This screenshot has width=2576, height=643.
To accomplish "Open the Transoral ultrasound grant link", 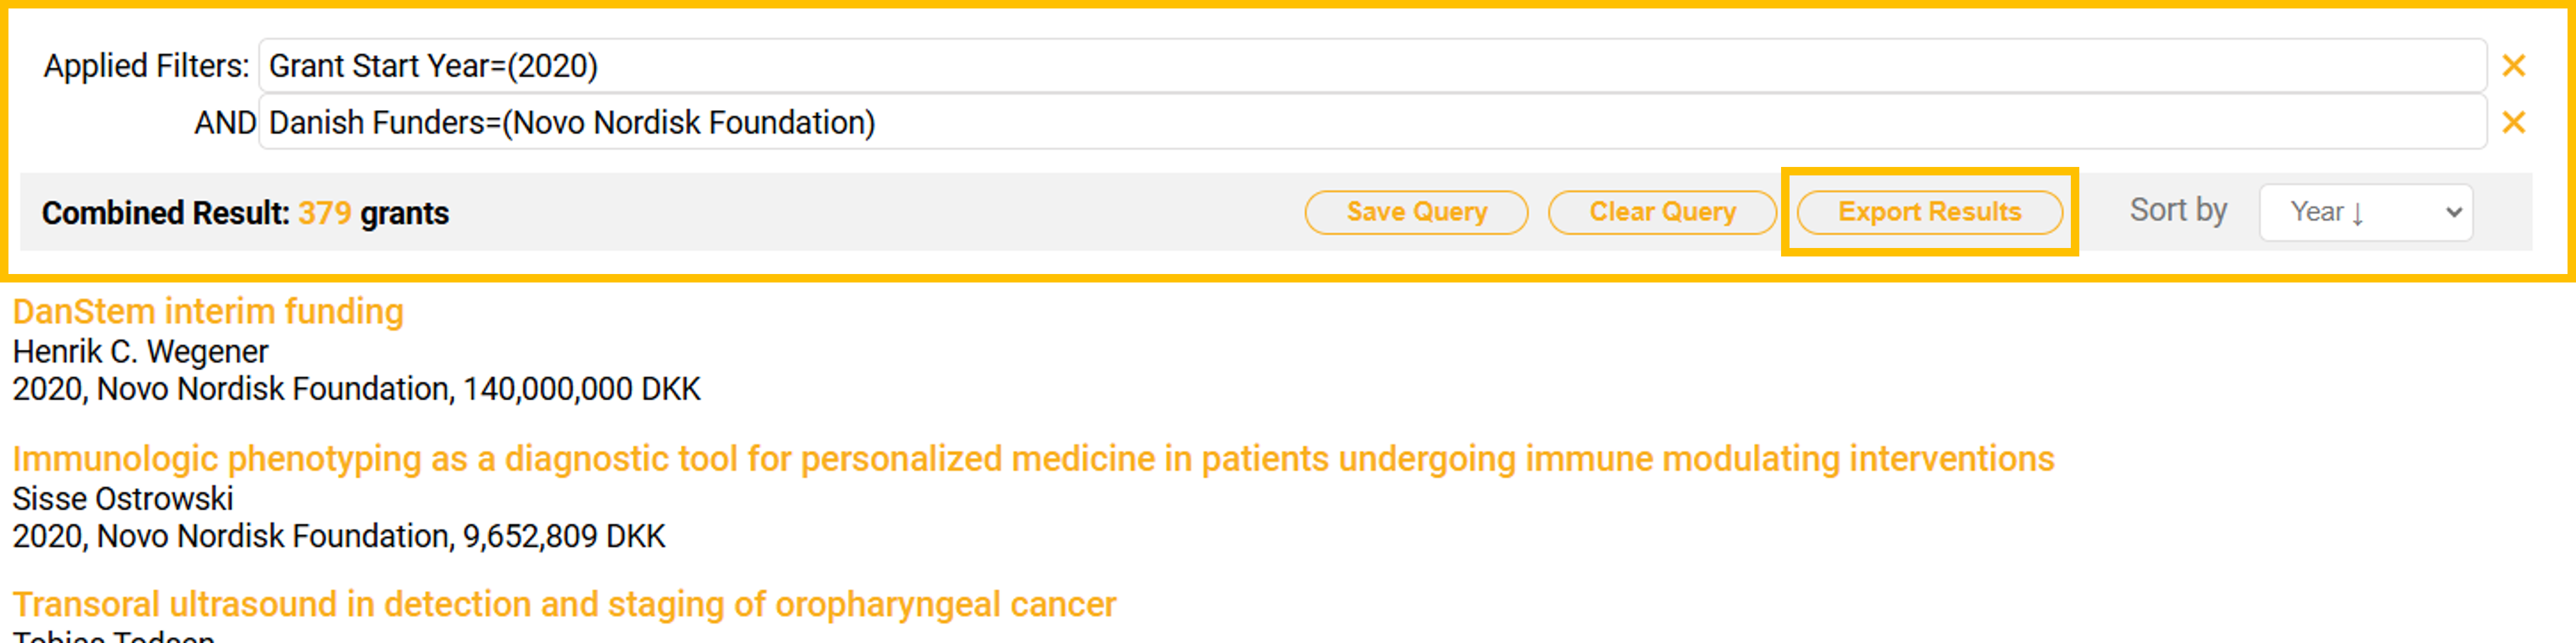I will (564, 605).
